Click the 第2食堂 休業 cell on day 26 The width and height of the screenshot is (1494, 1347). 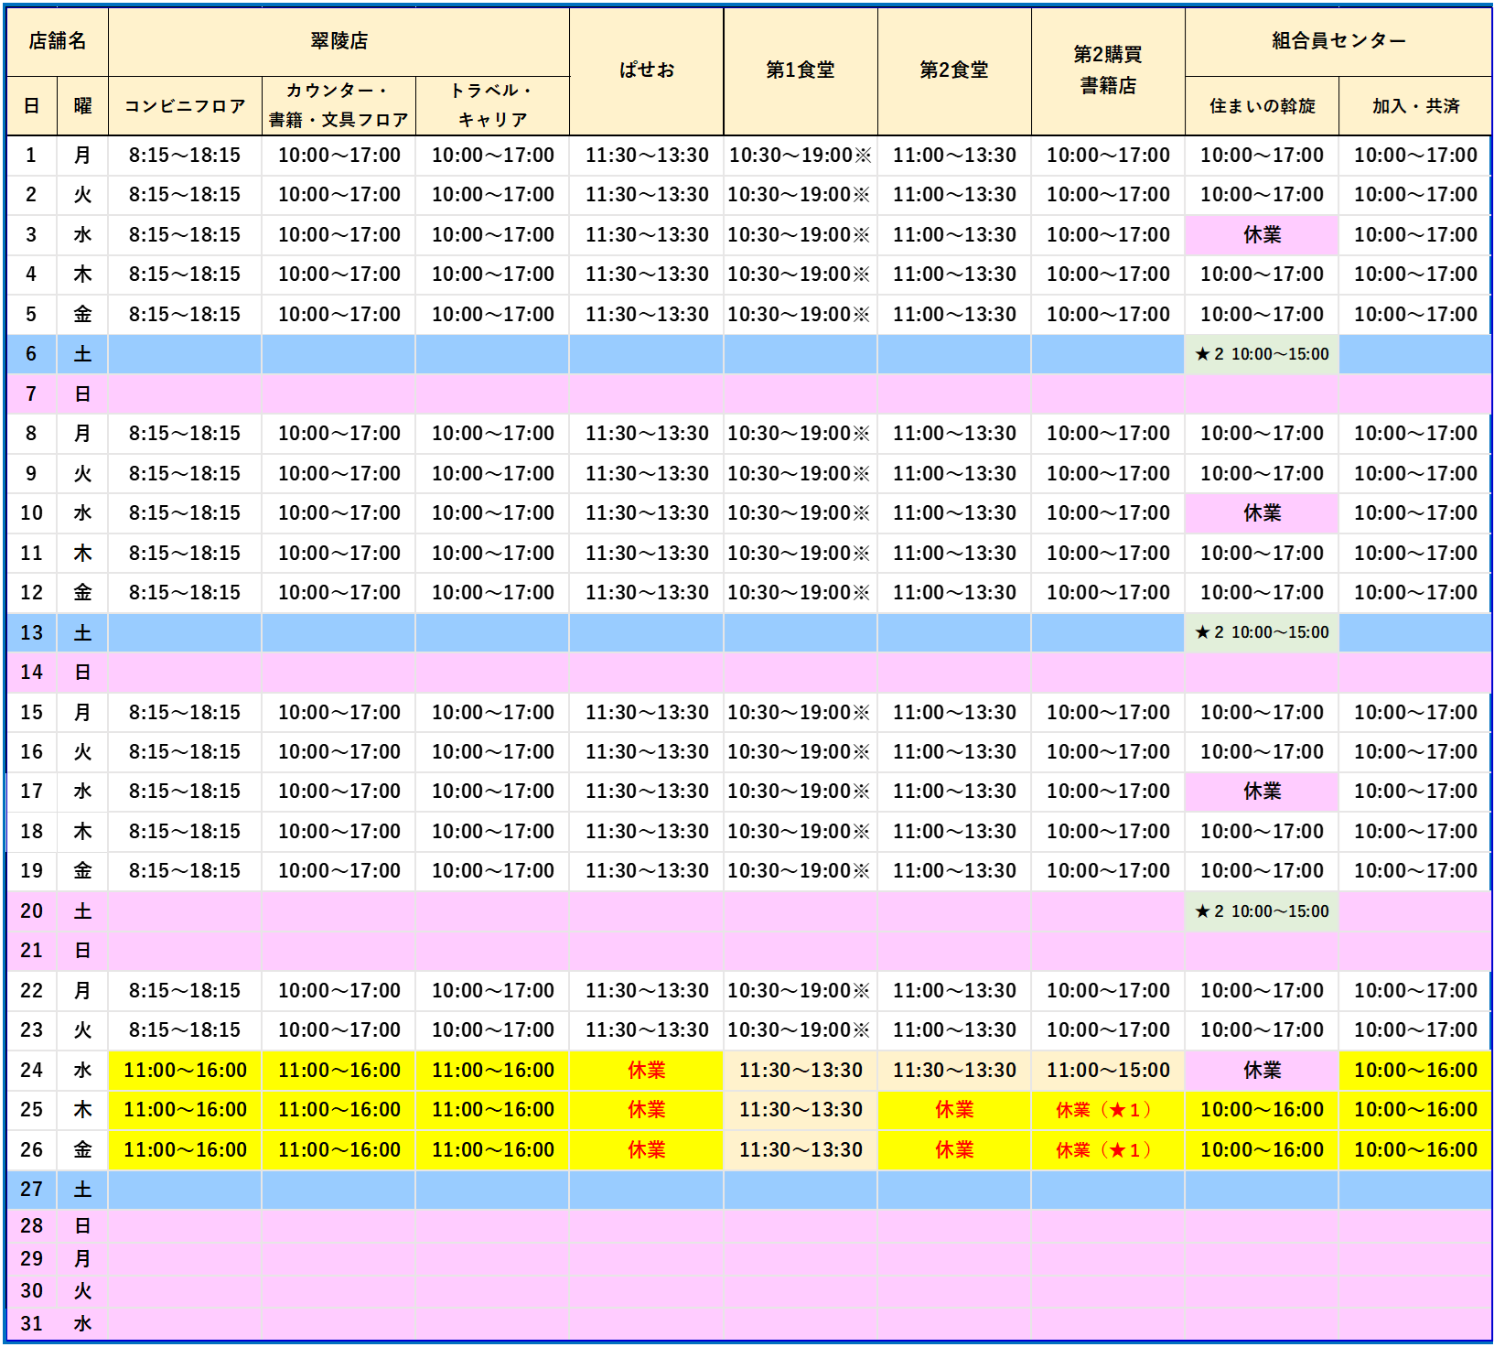coord(953,1150)
